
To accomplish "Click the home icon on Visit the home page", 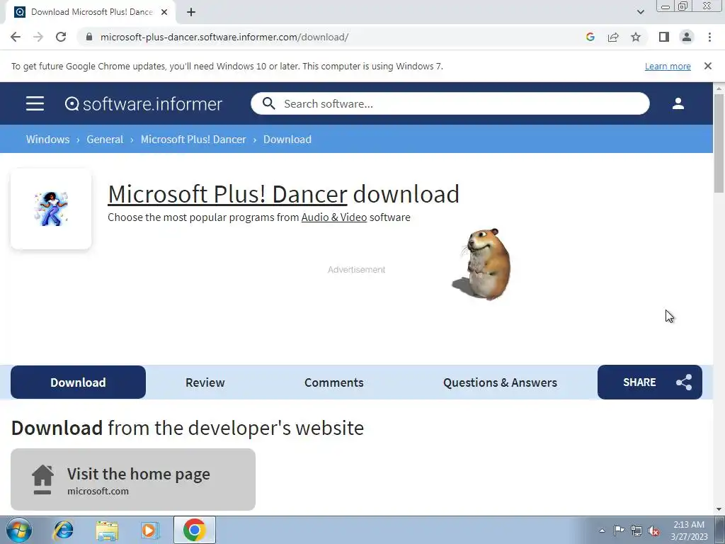I will click(42, 480).
